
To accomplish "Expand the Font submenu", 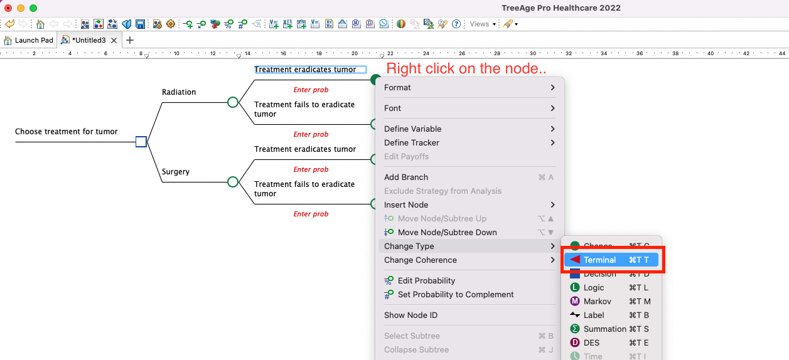I will coord(470,108).
